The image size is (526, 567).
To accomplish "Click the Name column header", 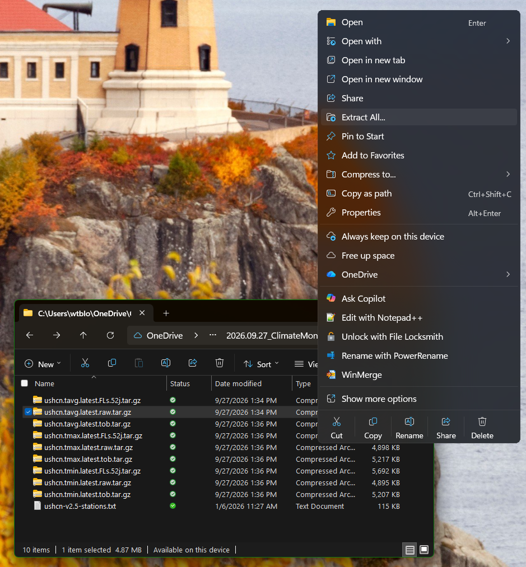I will tap(44, 383).
